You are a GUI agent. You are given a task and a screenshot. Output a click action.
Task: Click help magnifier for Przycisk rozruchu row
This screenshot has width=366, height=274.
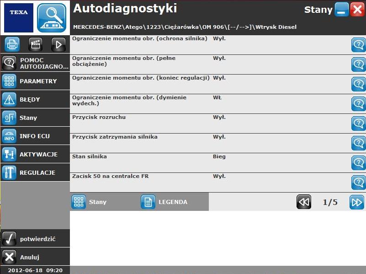point(358,123)
